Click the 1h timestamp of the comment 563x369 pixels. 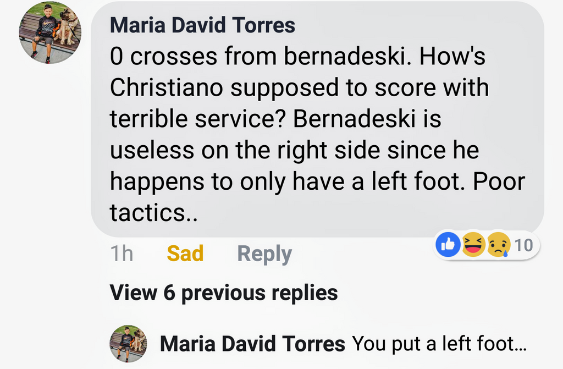pyautogui.click(x=122, y=254)
